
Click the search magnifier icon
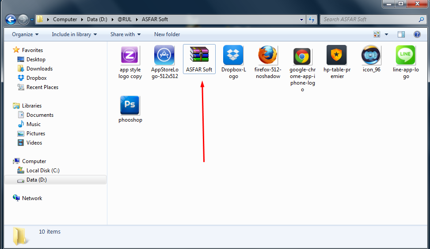(422, 19)
